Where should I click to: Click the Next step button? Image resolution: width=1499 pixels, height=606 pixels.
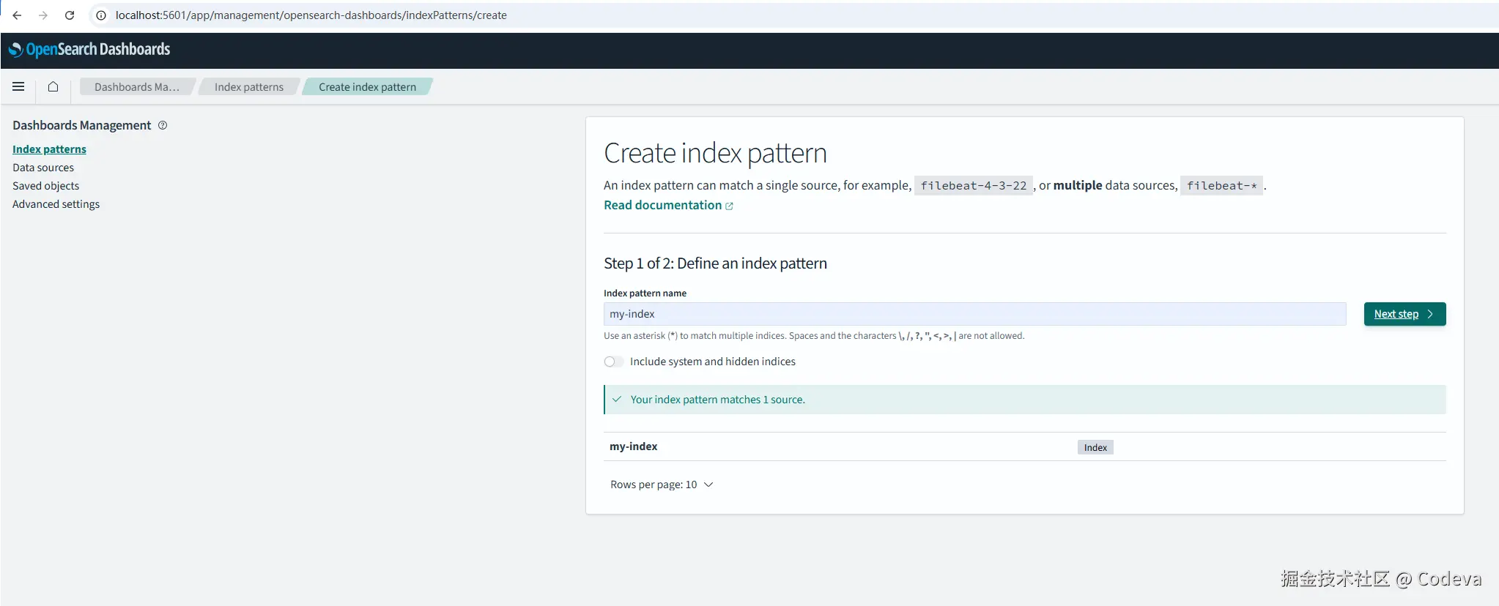(x=1404, y=314)
